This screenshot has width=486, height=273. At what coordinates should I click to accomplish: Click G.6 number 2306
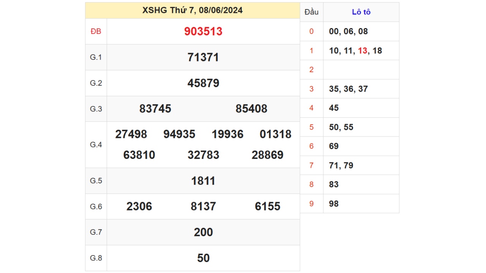pos(139,207)
